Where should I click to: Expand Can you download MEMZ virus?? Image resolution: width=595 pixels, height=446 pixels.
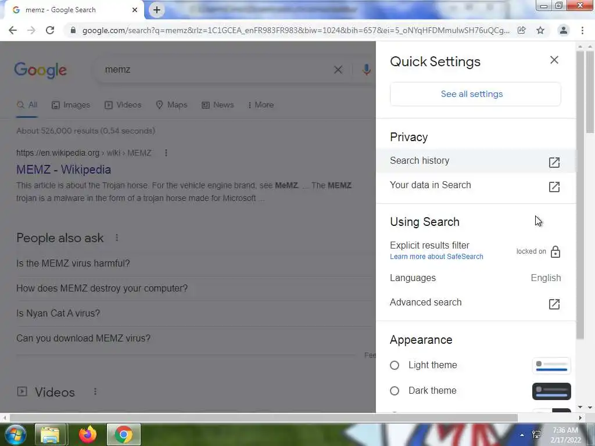click(x=195, y=339)
